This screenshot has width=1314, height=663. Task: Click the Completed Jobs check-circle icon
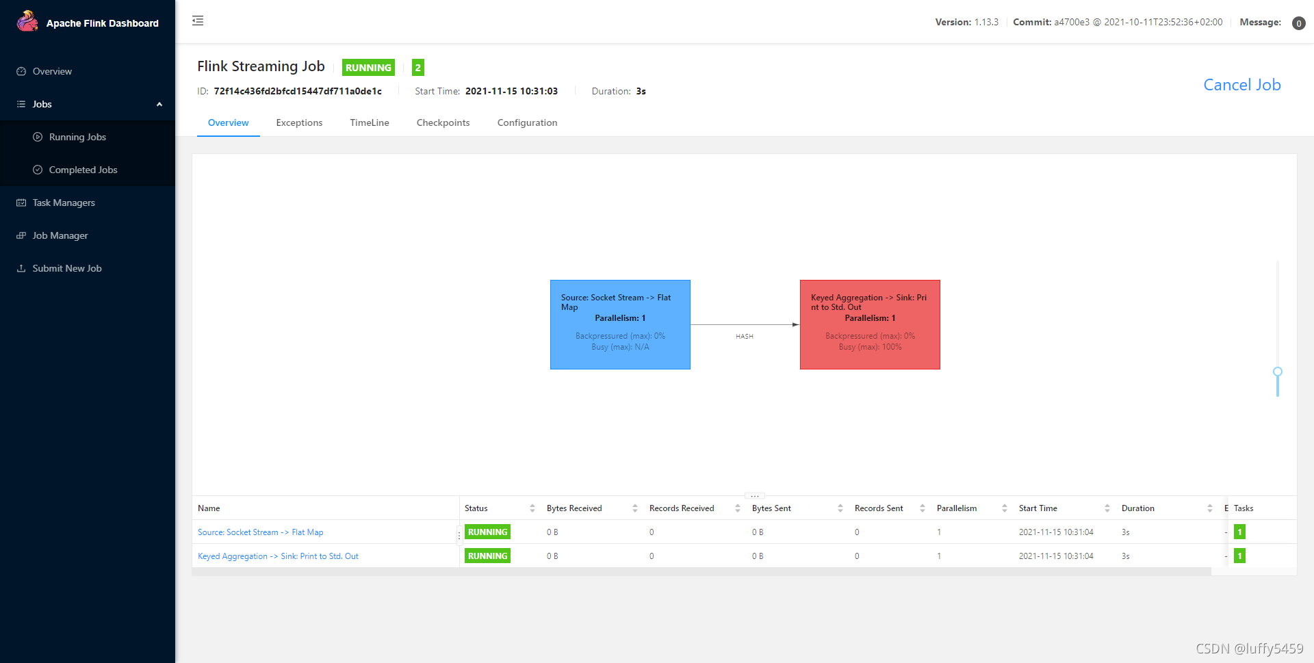pos(38,170)
